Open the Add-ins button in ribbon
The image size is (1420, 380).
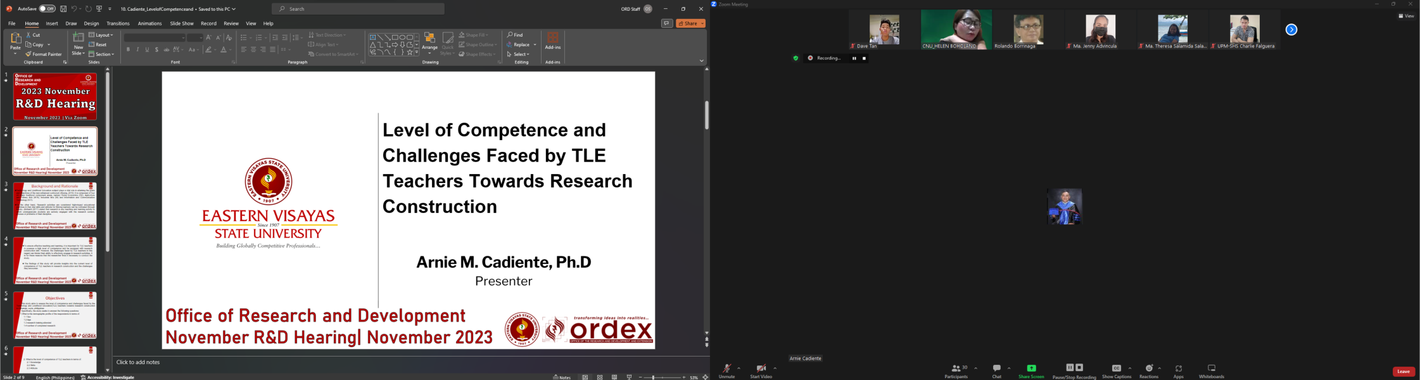tap(552, 41)
